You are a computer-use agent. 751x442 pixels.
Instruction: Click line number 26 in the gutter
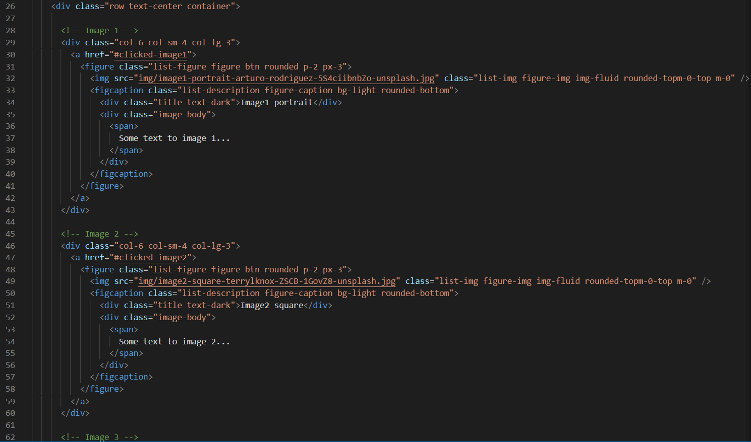(x=11, y=7)
